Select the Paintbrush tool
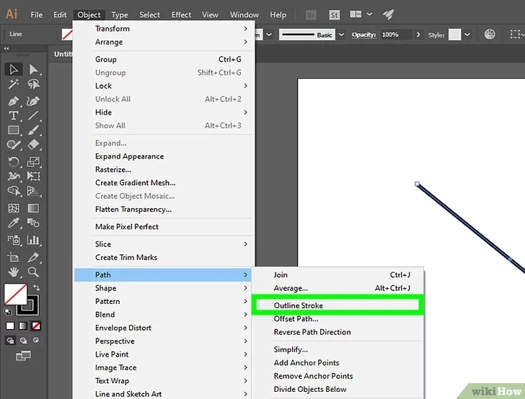The width and height of the screenshot is (525, 399). (33, 130)
